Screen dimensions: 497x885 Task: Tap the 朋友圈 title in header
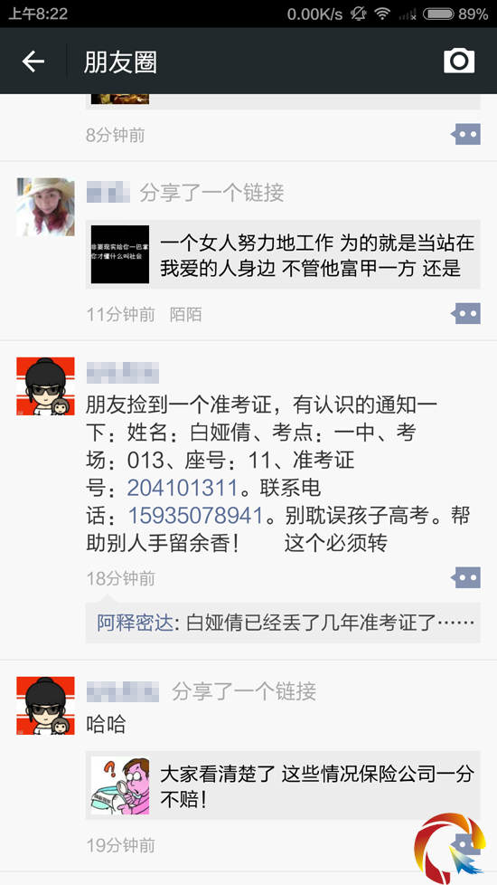[x=120, y=62]
